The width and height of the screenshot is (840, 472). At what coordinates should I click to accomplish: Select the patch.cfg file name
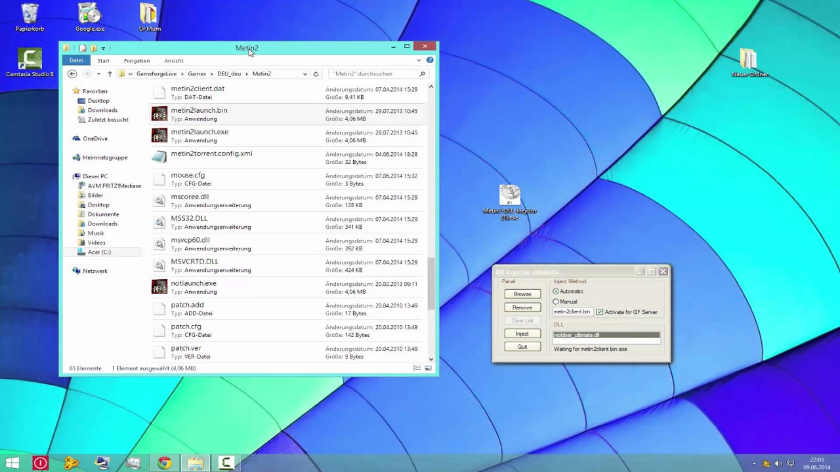coord(186,326)
